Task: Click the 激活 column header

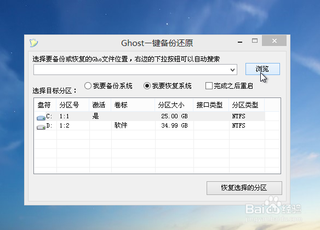Action: (x=100, y=105)
